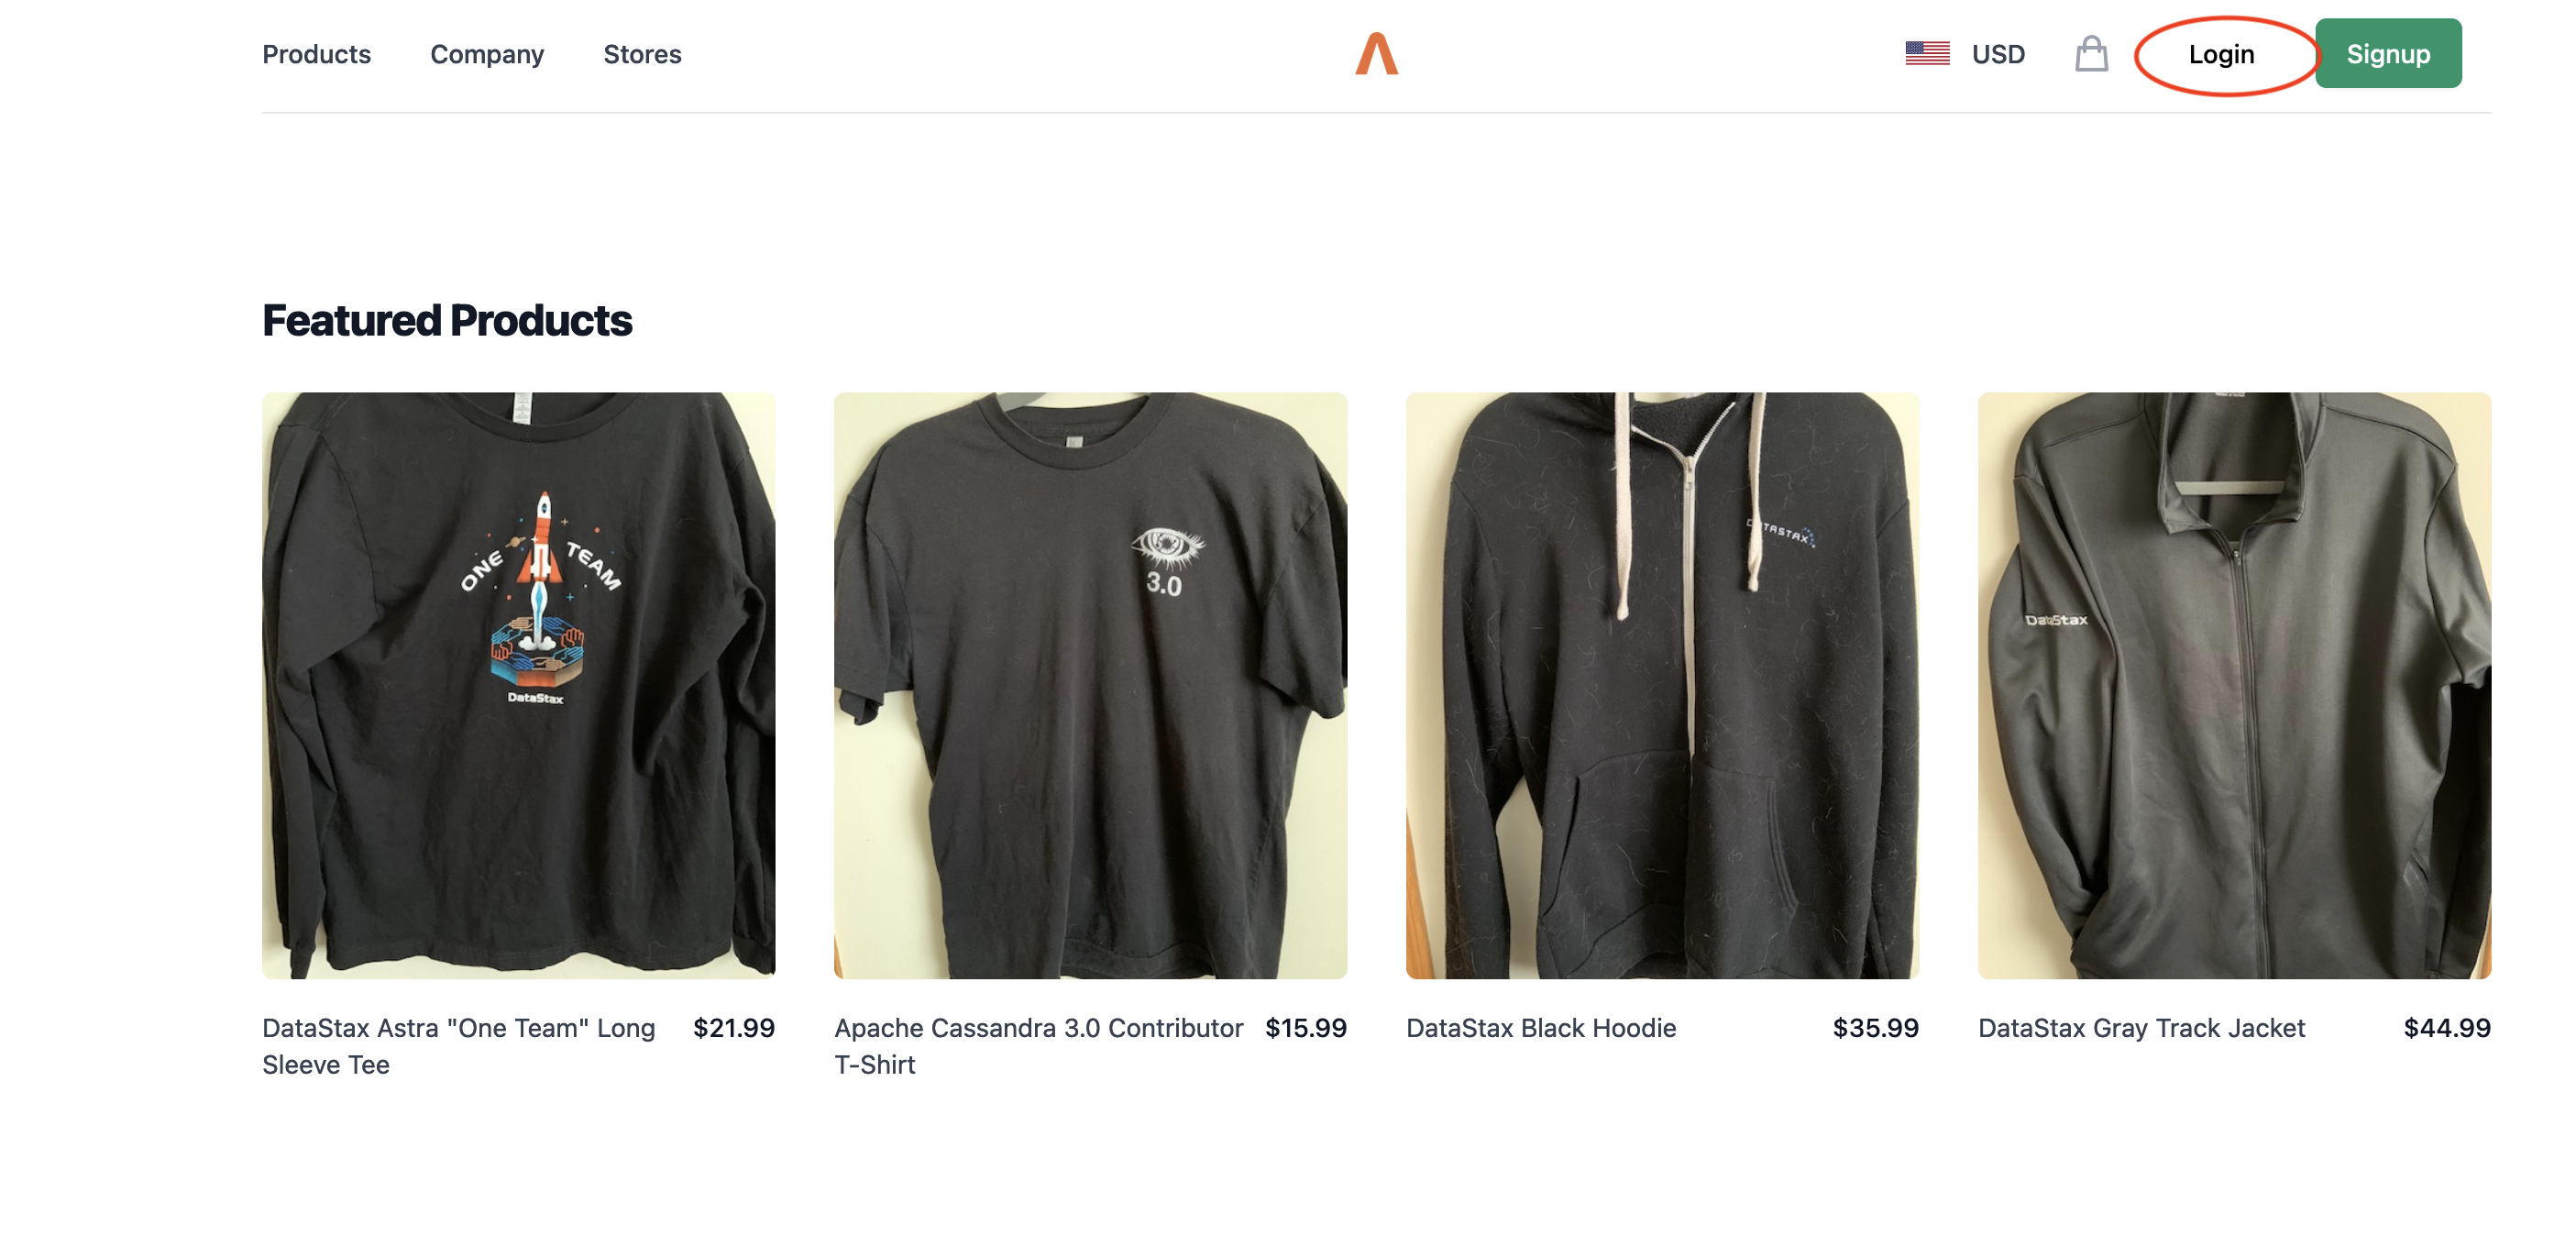Click the Login button
2576x1247 pixels.
(x=2221, y=54)
